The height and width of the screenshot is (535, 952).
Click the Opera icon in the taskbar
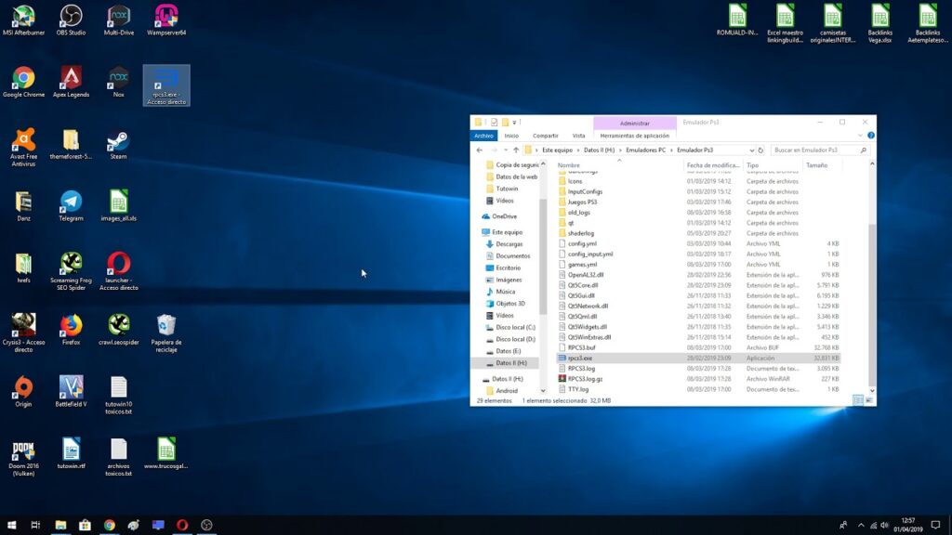coord(182,525)
